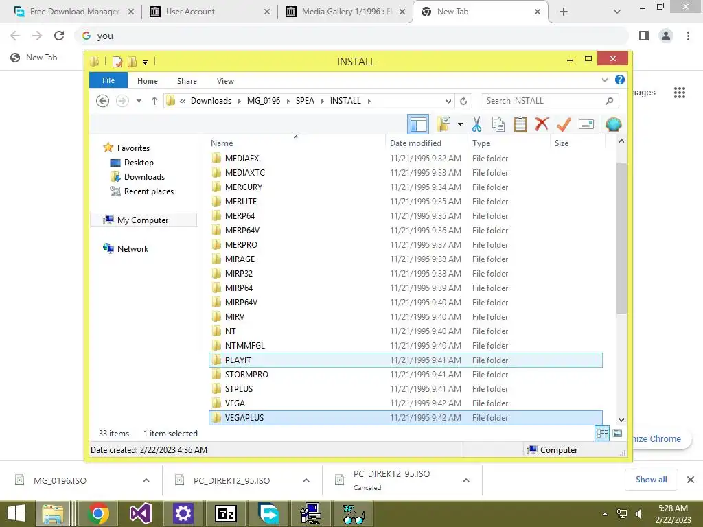
Task: Expand the arrow after INSTALL breadcrumb
Action: pos(369,101)
